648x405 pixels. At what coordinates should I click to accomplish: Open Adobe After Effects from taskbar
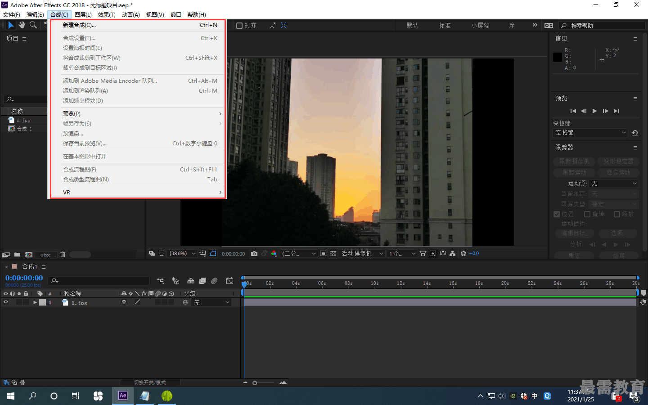[123, 396]
